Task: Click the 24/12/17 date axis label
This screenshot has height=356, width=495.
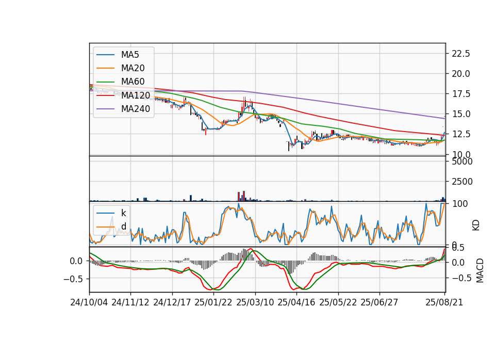Action: click(172, 302)
